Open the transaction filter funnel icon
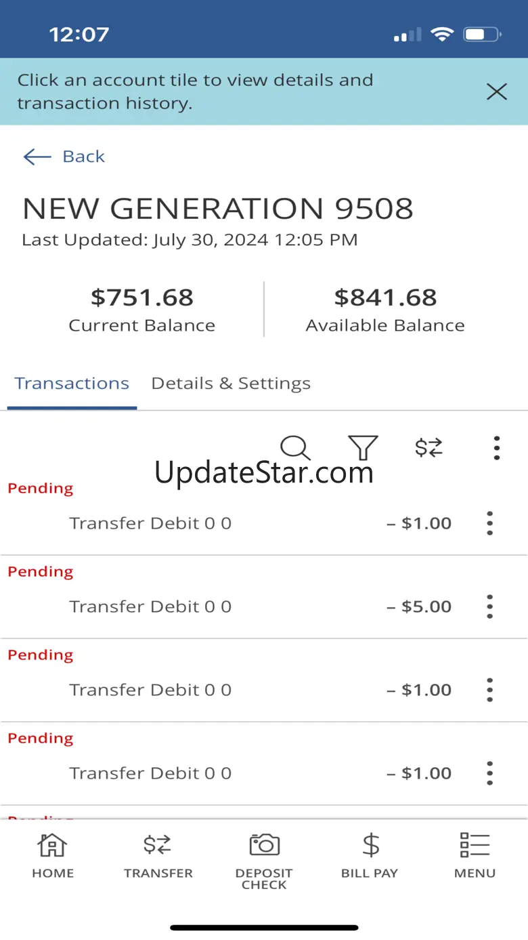The width and height of the screenshot is (528, 940). tap(363, 447)
